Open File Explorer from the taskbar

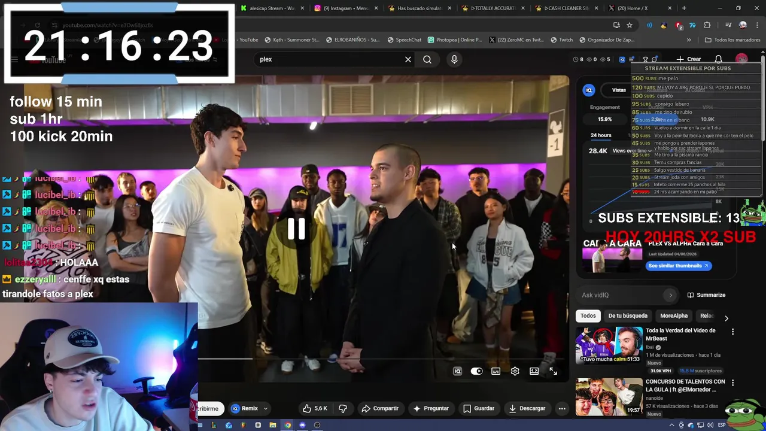point(273,425)
